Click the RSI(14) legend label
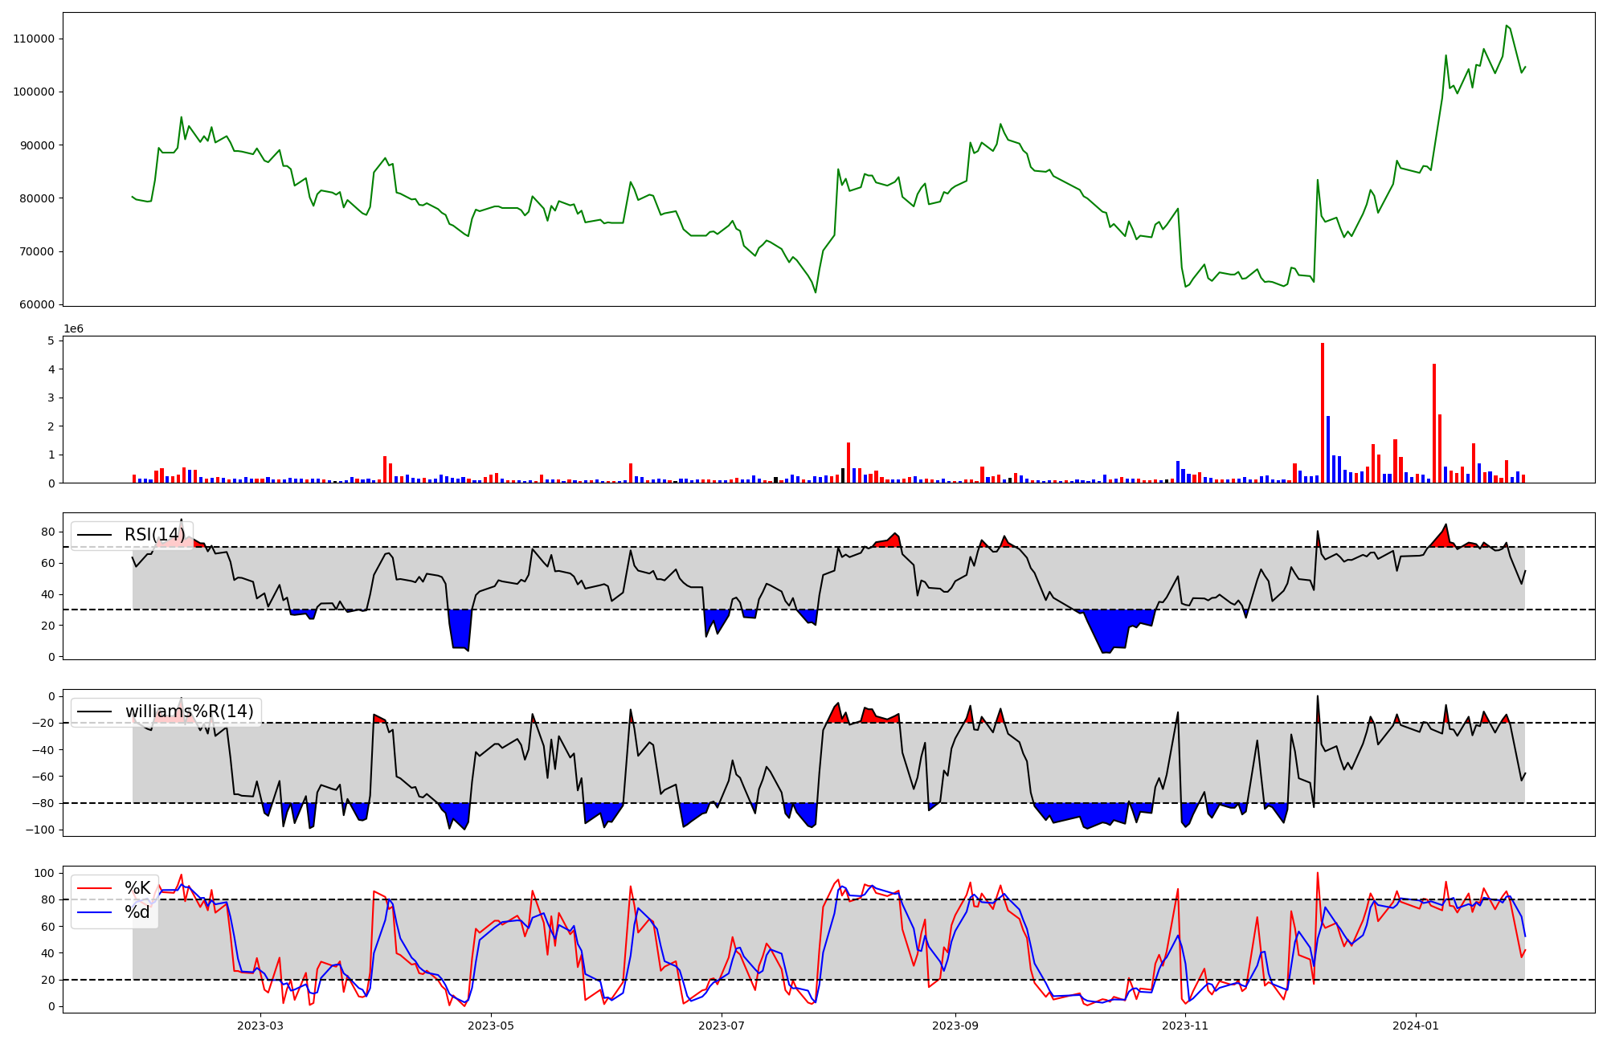 click(x=154, y=535)
